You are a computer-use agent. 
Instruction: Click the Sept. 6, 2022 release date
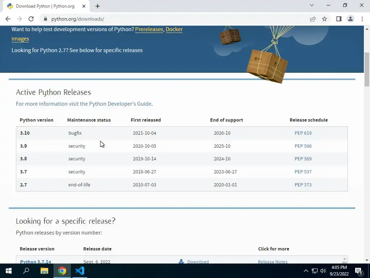[97, 261]
